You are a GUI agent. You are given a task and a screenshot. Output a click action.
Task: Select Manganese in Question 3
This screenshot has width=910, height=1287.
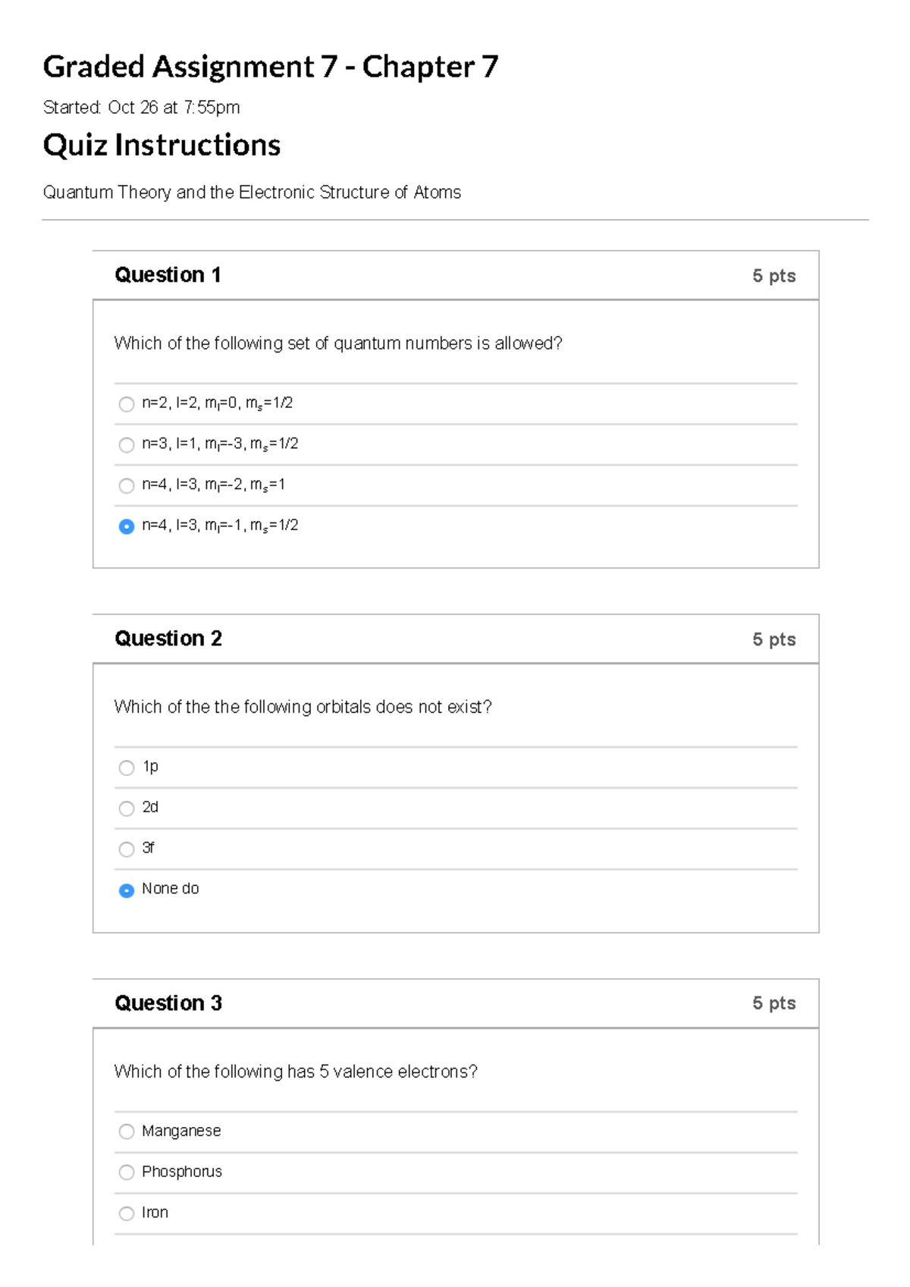click(127, 1132)
